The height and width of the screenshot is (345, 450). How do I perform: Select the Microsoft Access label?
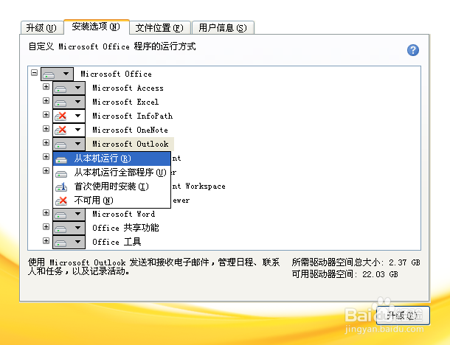[128, 88]
